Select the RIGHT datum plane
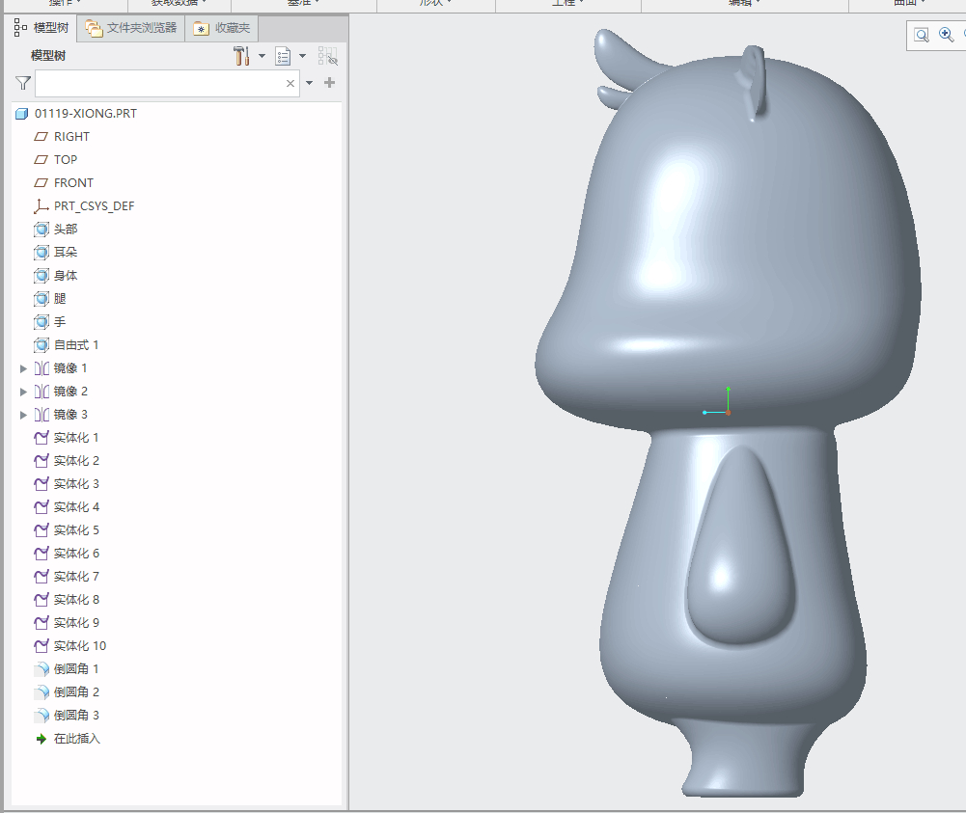 click(x=62, y=137)
